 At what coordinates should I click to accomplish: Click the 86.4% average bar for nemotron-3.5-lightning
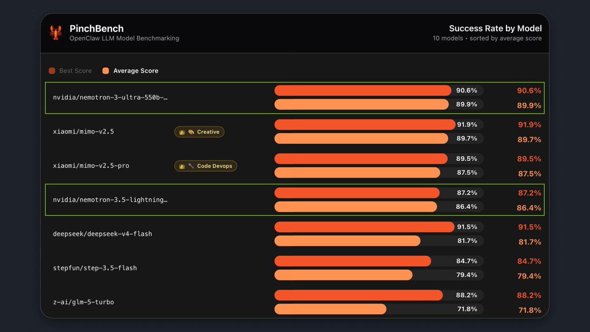tap(355, 207)
